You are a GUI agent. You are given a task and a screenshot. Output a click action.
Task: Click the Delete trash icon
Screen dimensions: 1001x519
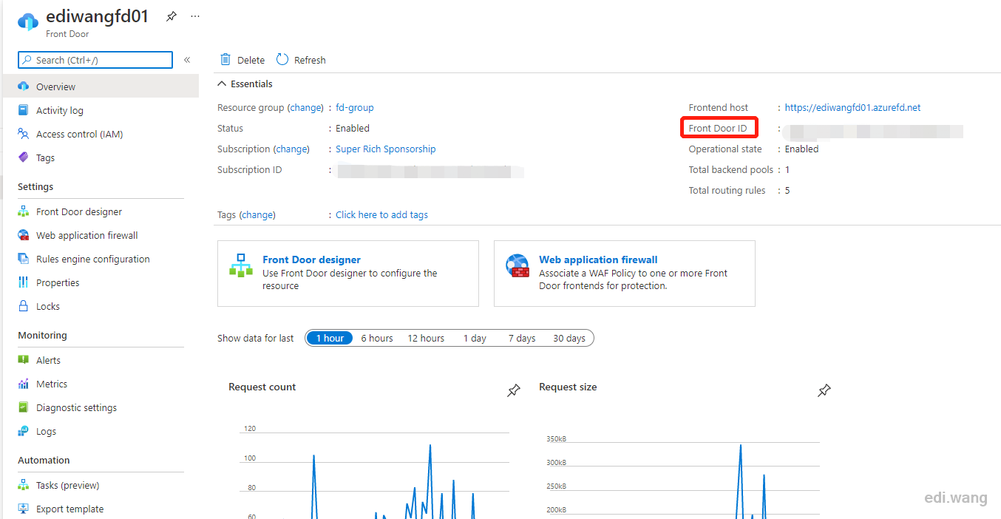[225, 60]
